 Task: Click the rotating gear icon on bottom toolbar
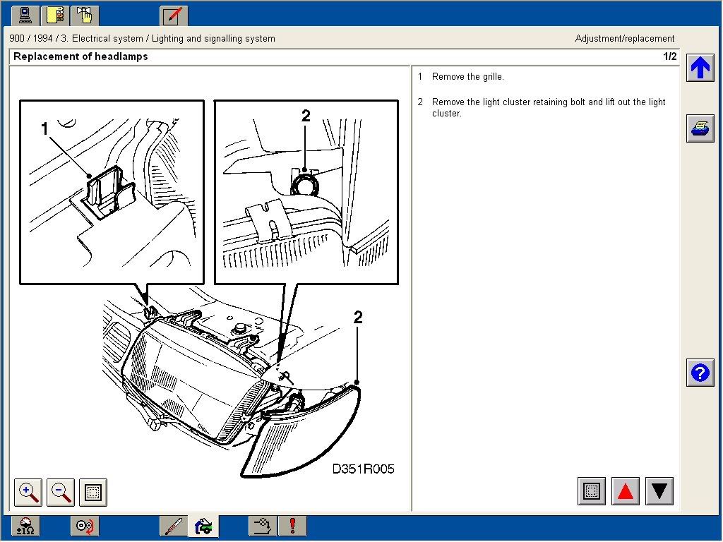pos(85,526)
